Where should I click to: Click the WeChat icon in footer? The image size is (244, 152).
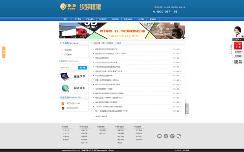179,136
